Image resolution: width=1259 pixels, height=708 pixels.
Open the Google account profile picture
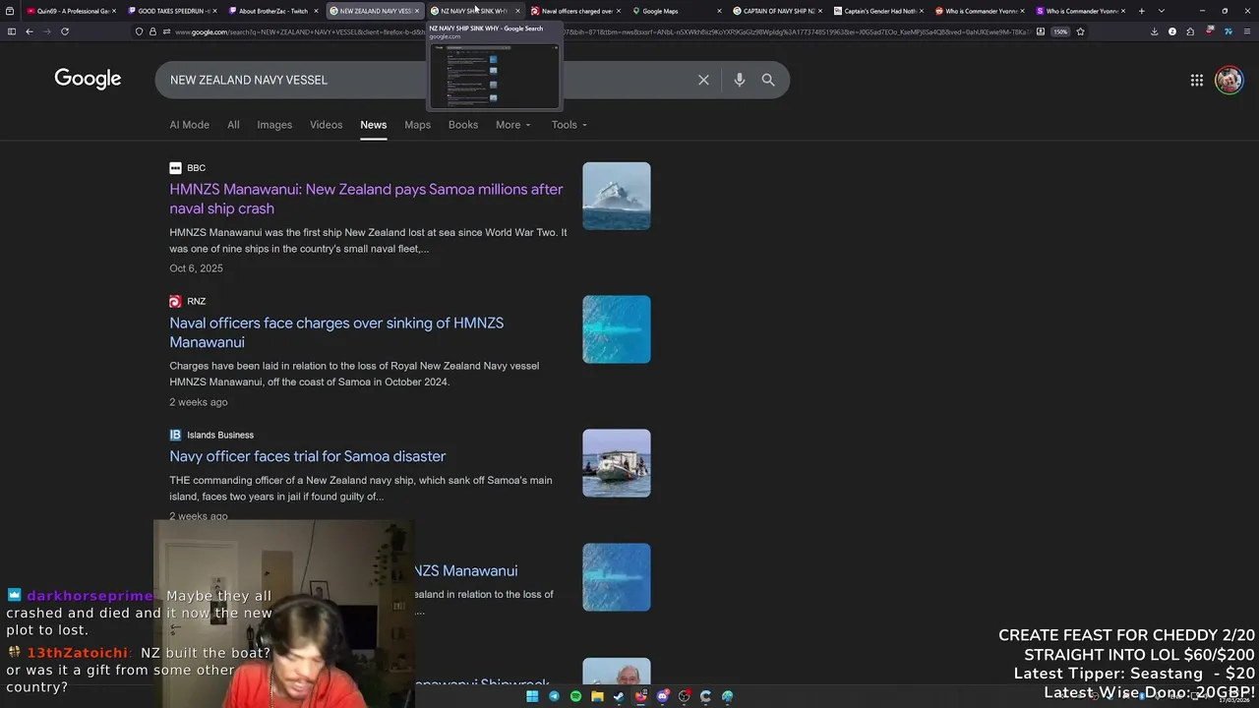click(1229, 80)
